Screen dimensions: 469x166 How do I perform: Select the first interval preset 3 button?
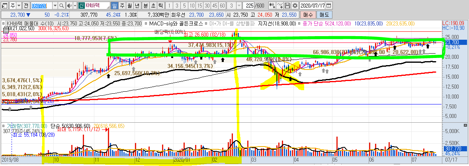[177, 6]
